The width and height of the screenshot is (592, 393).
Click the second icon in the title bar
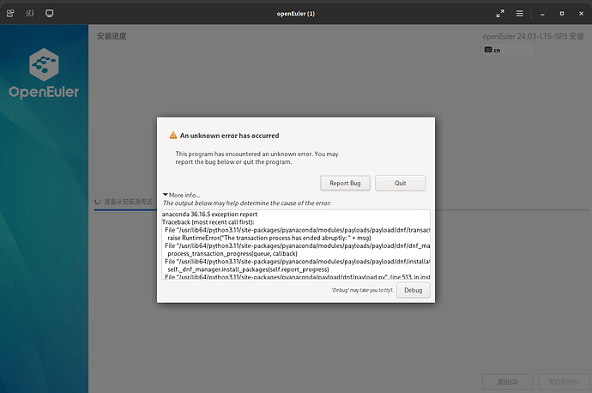(x=31, y=14)
